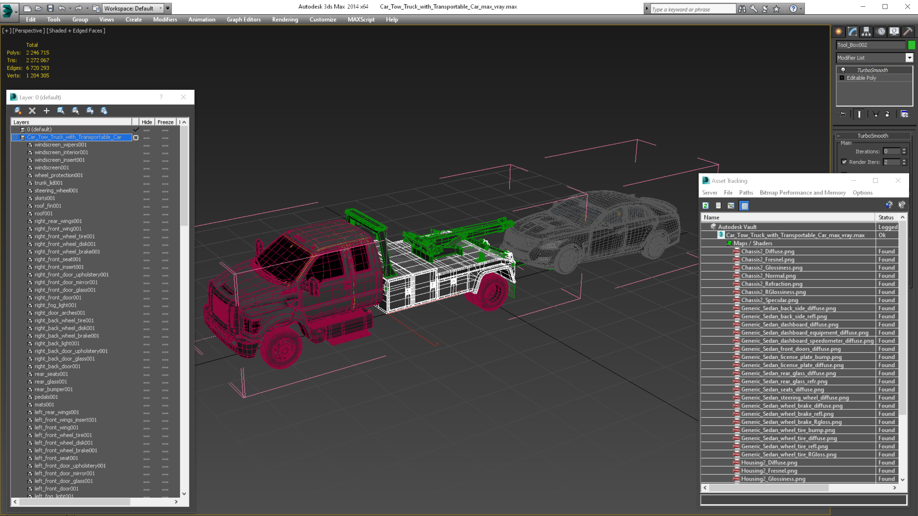
Task: Open Configure Modifier Sets icon
Action: (x=905, y=114)
